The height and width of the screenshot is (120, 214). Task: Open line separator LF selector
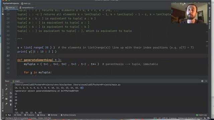pyautogui.click(x=159, y=118)
